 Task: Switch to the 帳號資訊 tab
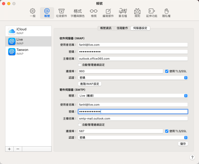click(106, 28)
